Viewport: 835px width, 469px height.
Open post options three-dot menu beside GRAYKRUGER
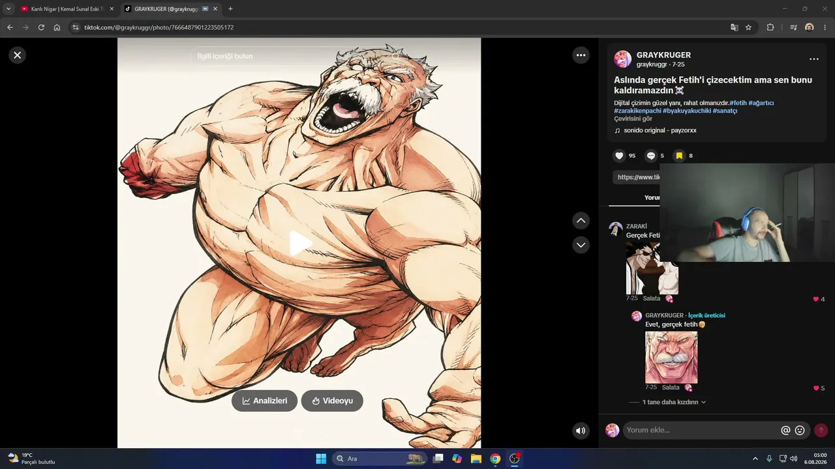pyautogui.click(x=813, y=59)
